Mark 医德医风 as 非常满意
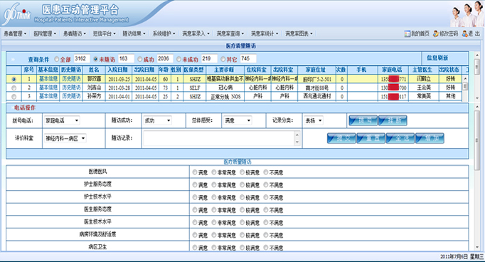Screen dimensions: 485x262 click(214, 172)
